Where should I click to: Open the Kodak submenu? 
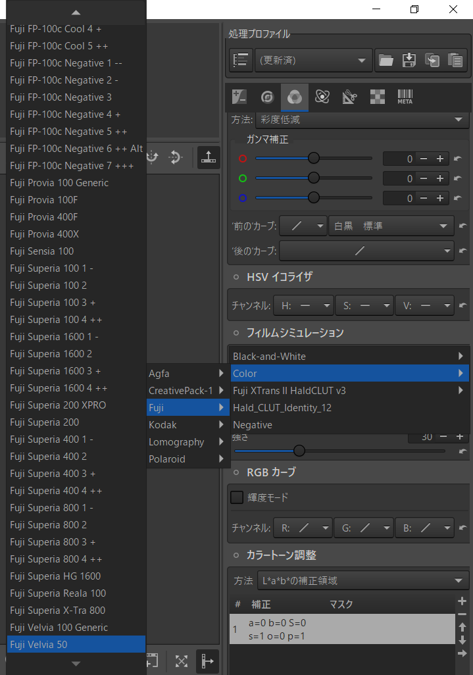click(x=187, y=425)
